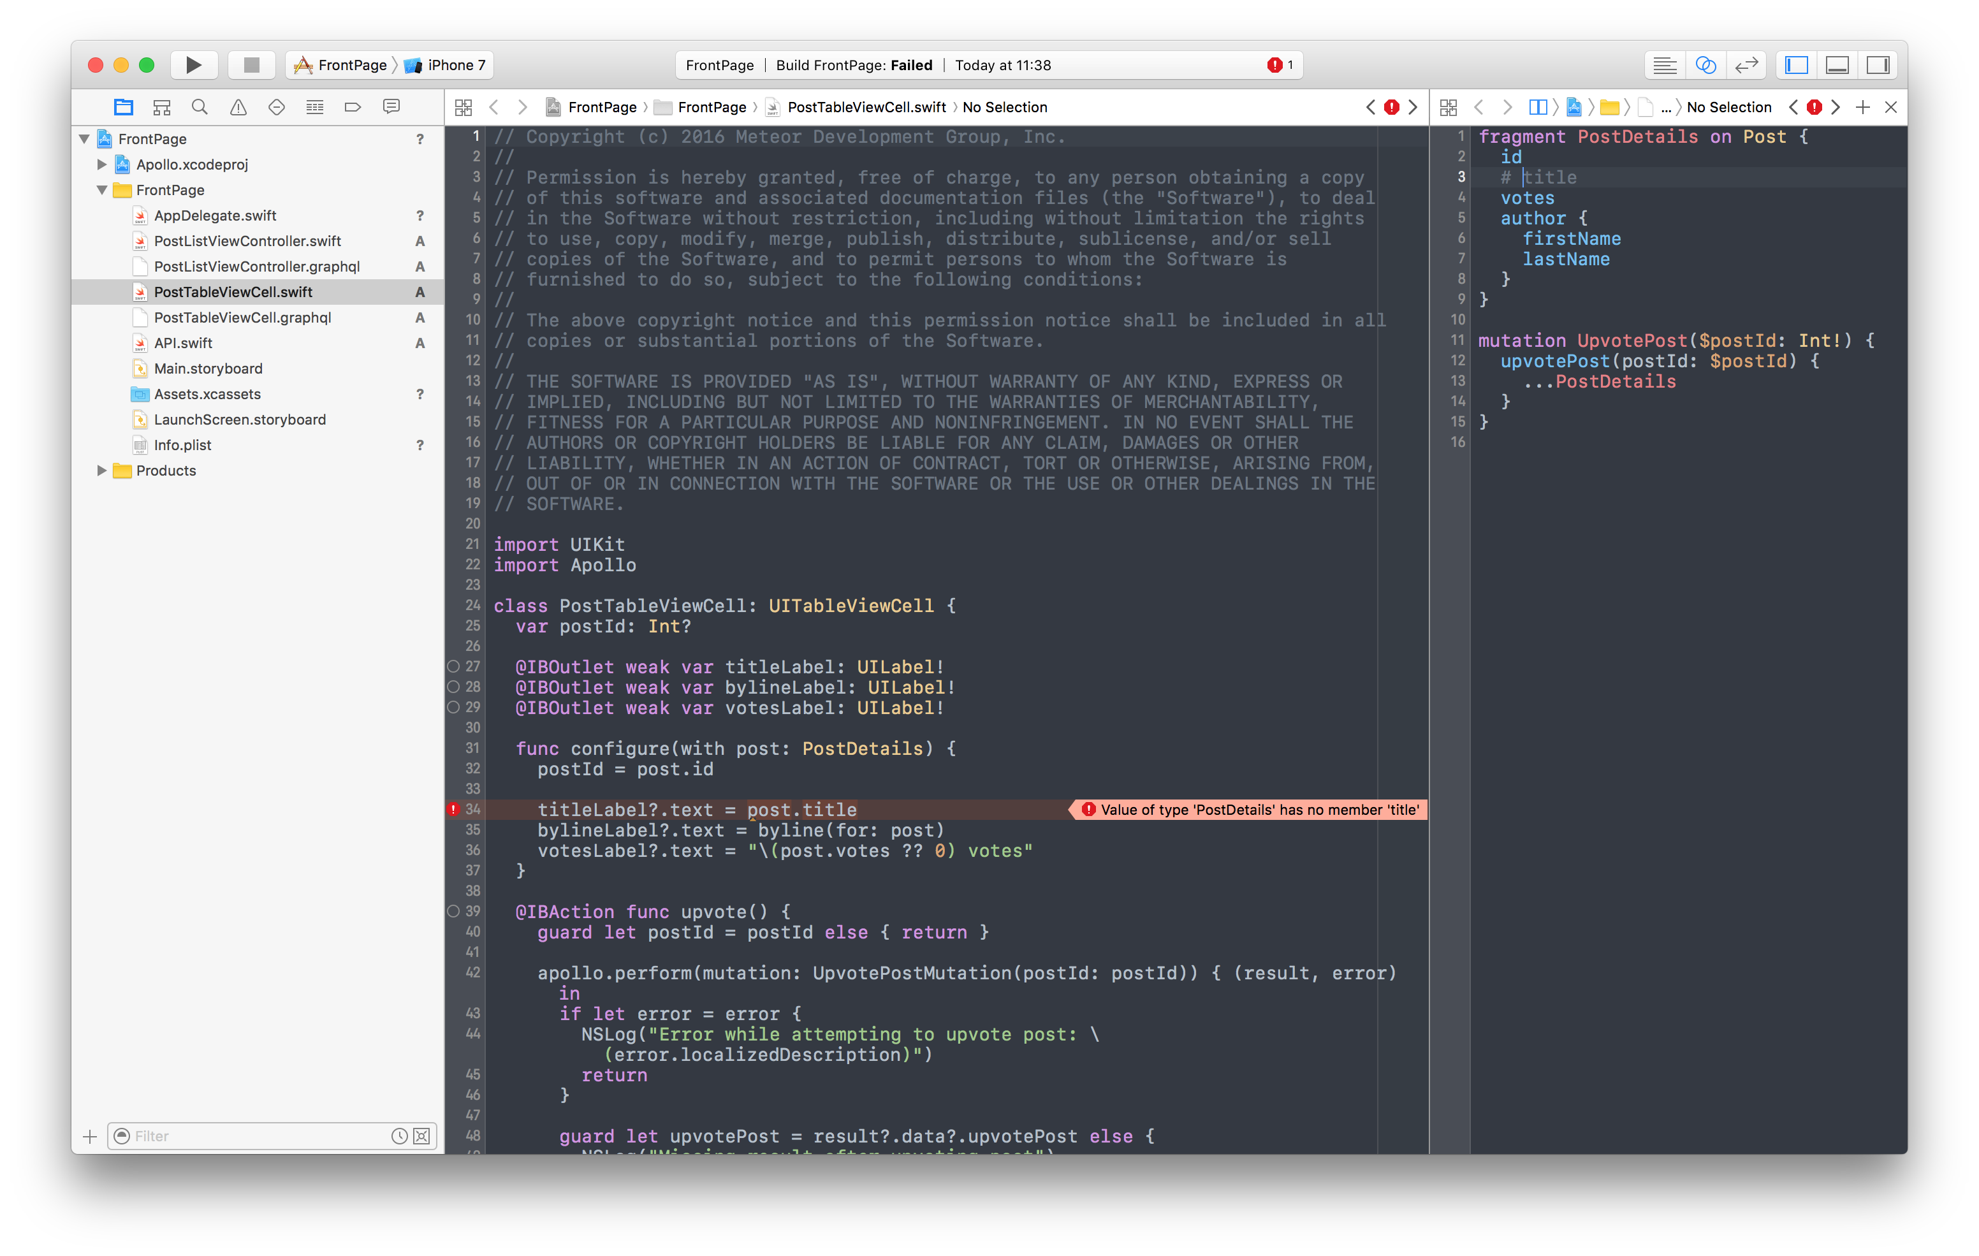Select PostTableViewCell.swift in navigator

tap(235, 290)
